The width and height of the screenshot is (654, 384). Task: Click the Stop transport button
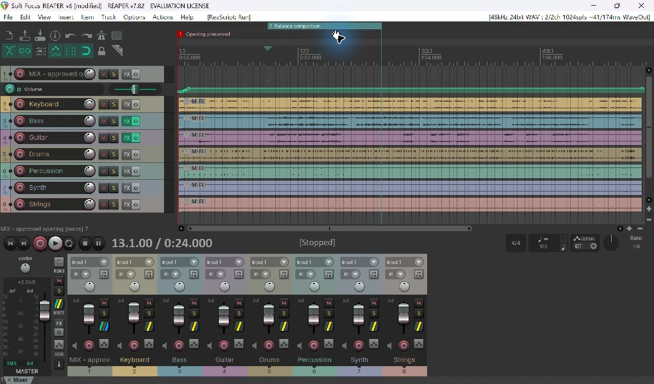(x=85, y=244)
